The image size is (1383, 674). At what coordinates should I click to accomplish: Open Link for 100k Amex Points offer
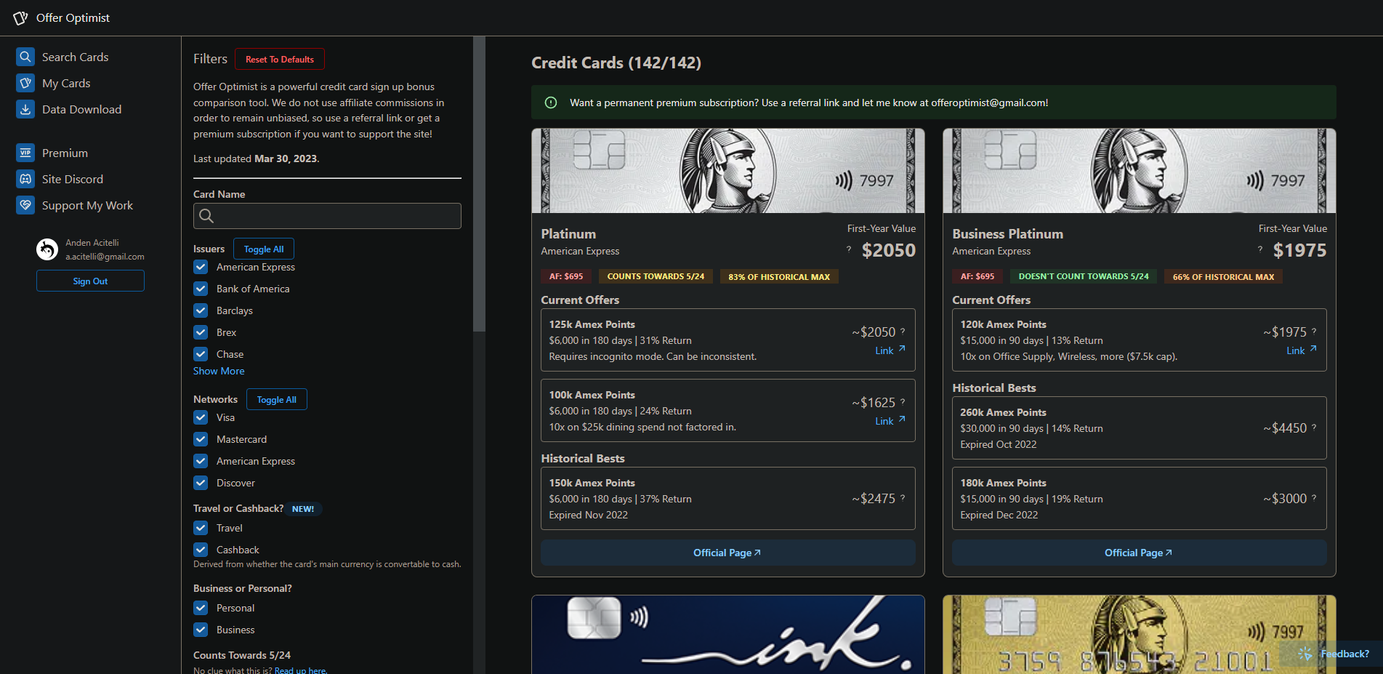[x=890, y=421]
